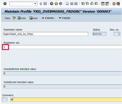Screen dimensions: 122x104
Task: Click the 'Substituted standard value:' label
Action: tap(19, 82)
